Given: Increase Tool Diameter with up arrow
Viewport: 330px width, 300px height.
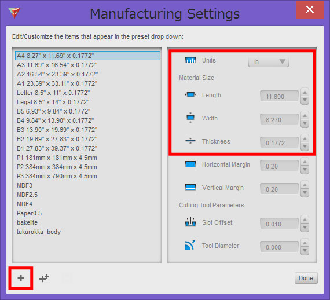Looking at the screenshot, I should click(x=305, y=243).
